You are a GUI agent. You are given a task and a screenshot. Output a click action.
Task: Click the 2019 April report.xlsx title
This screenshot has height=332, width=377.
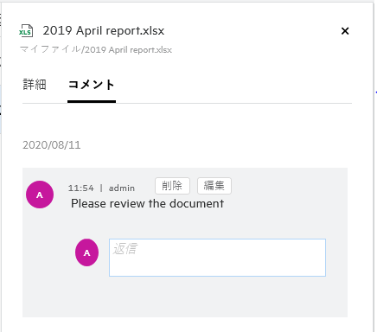pos(104,30)
